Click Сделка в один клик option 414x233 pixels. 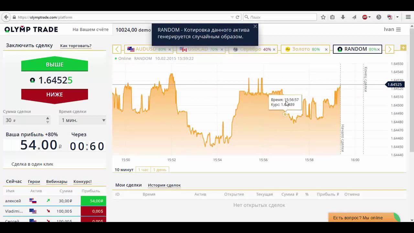(x=32, y=164)
